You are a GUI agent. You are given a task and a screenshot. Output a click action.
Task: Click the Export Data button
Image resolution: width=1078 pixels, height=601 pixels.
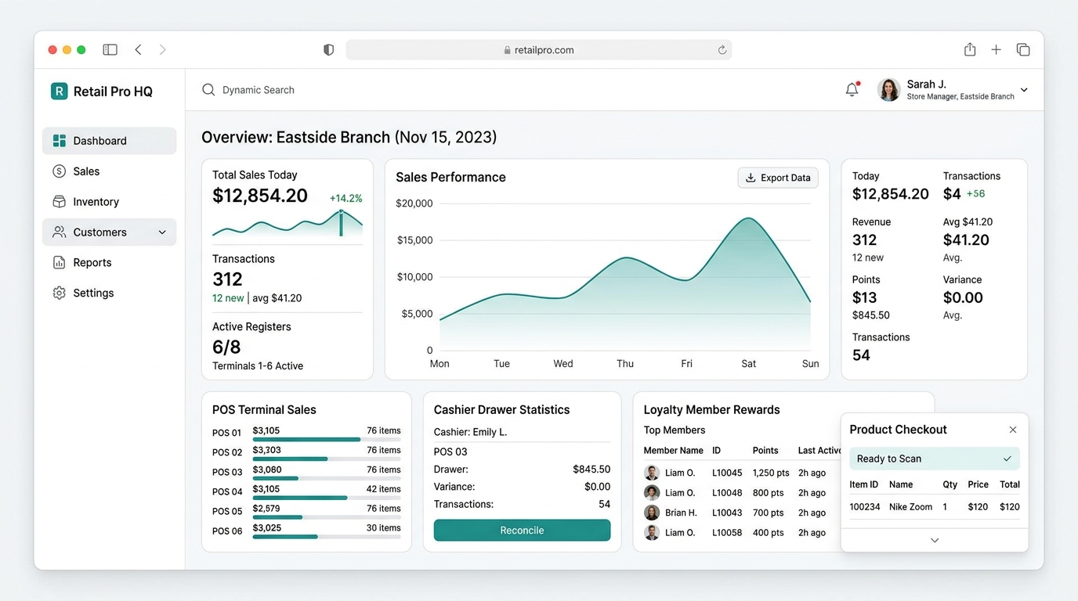[778, 178]
